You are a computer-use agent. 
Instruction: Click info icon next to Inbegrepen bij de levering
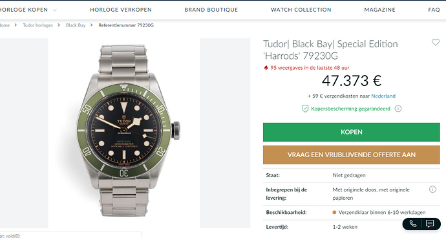pyautogui.click(x=432, y=189)
